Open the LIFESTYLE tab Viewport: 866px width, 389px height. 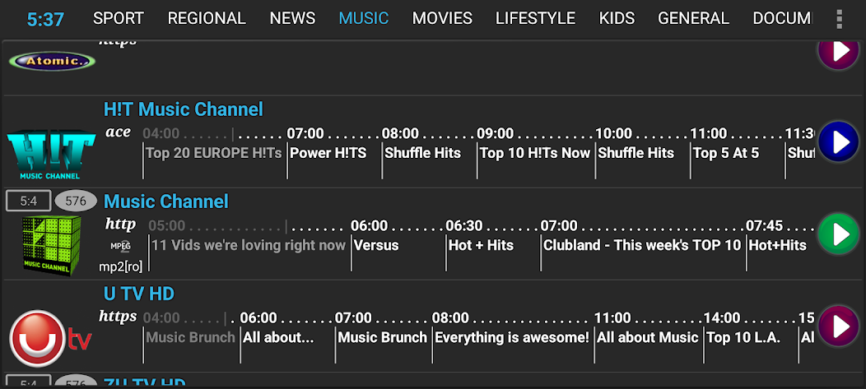[x=535, y=18]
